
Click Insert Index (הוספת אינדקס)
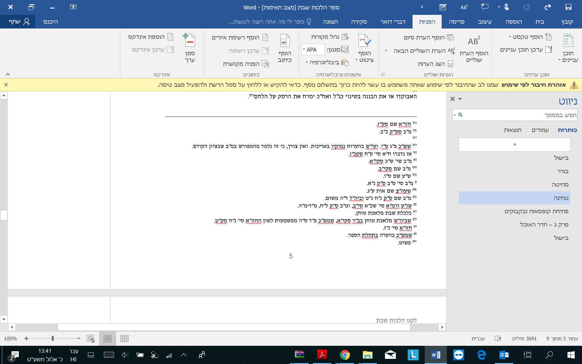tap(150, 37)
